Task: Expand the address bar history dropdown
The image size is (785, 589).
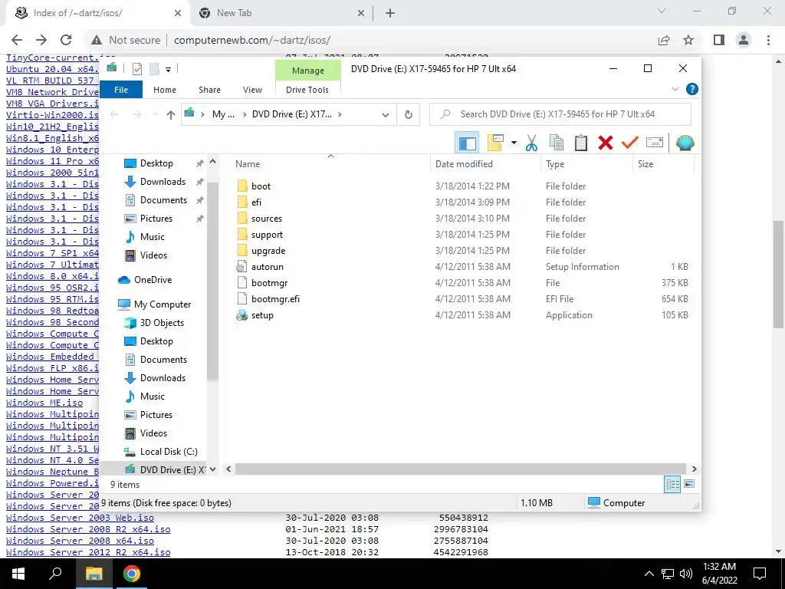Action: (x=385, y=115)
